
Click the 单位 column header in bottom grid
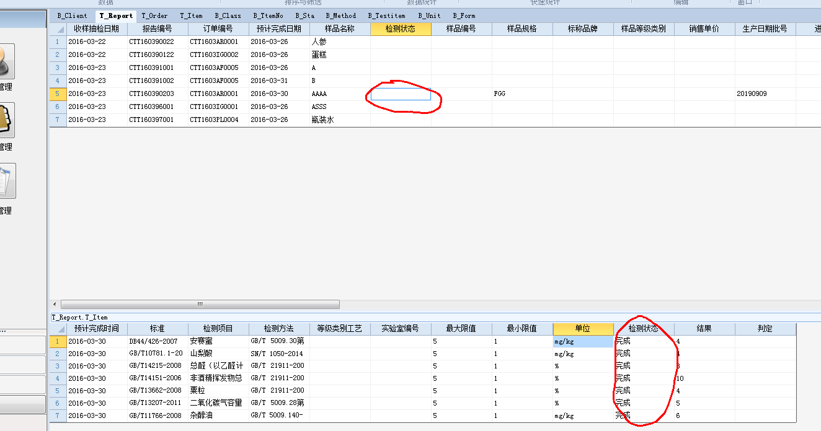[583, 329]
